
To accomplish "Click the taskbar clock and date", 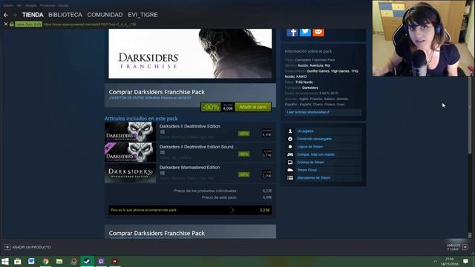I will tap(449, 261).
